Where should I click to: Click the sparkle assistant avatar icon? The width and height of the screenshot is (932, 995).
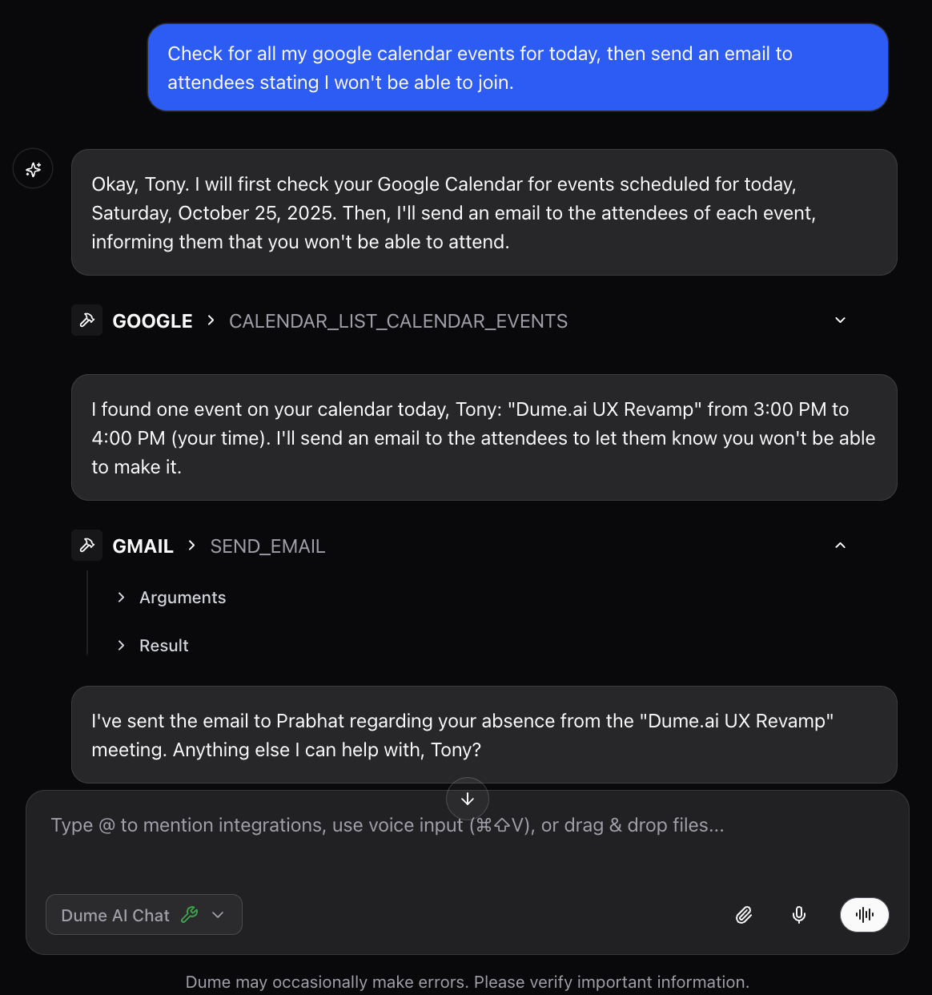click(33, 168)
